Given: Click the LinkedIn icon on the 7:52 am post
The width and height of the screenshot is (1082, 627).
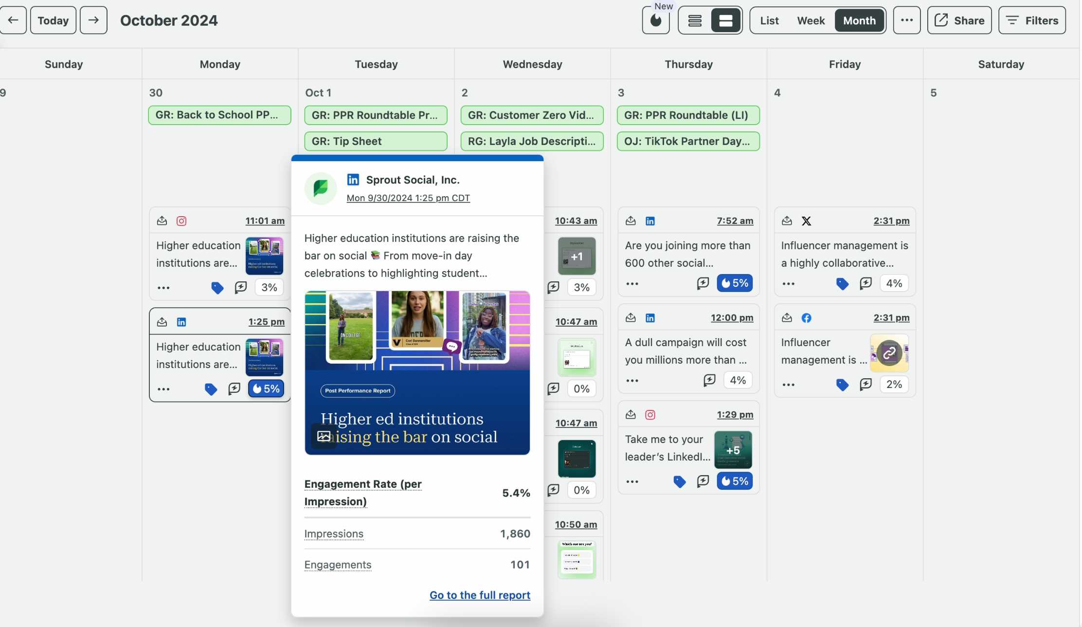Looking at the screenshot, I should (x=650, y=221).
